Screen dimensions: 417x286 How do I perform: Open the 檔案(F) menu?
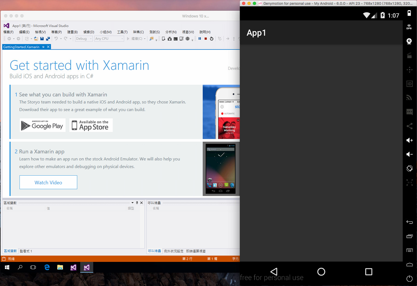[8, 32]
